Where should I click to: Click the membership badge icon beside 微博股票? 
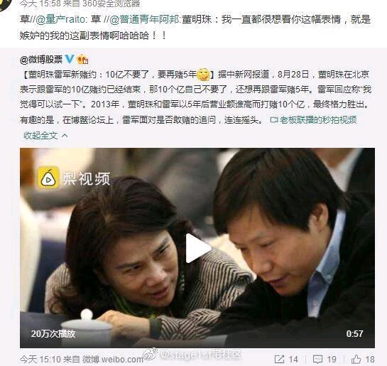(82, 59)
